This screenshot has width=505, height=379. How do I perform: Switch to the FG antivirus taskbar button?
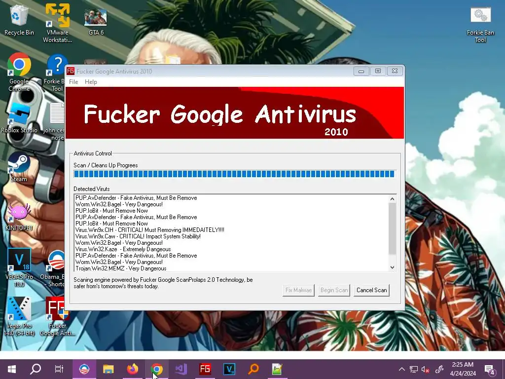[x=205, y=369]
